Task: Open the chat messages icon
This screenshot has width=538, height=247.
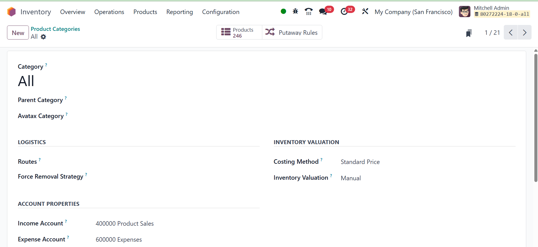Action: (x=323, y=11)
